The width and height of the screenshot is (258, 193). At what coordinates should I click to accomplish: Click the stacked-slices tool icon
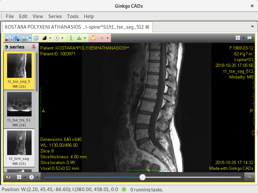pyautogui.click(x=36, y=38)
